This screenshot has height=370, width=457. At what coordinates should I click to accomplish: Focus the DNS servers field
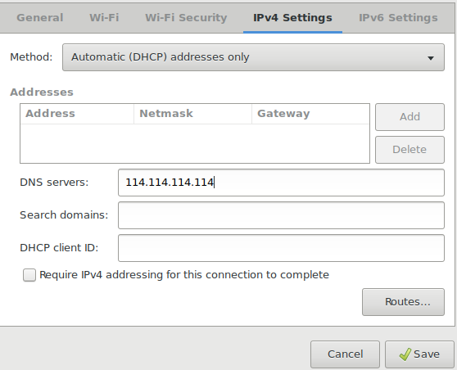point(281,183)
